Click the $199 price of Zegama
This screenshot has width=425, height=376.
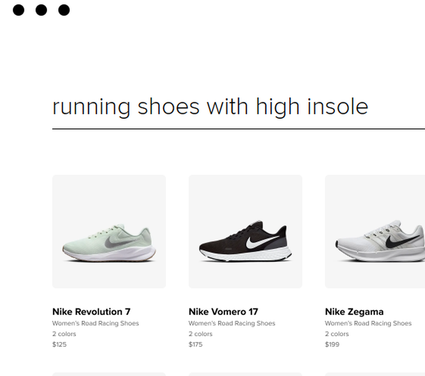point(332,344)
